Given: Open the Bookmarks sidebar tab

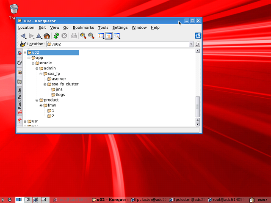Looking at the screenshot, I should point(19,53).
